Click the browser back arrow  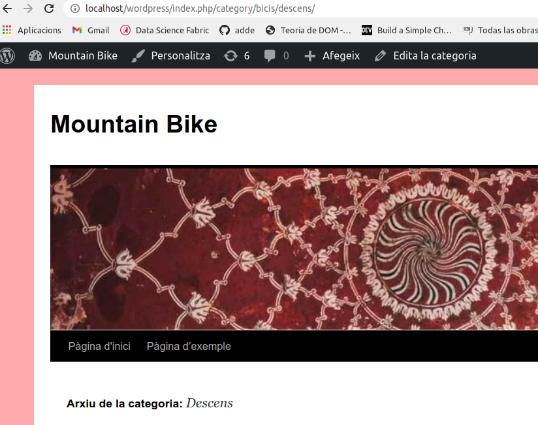tap(8, 8)
